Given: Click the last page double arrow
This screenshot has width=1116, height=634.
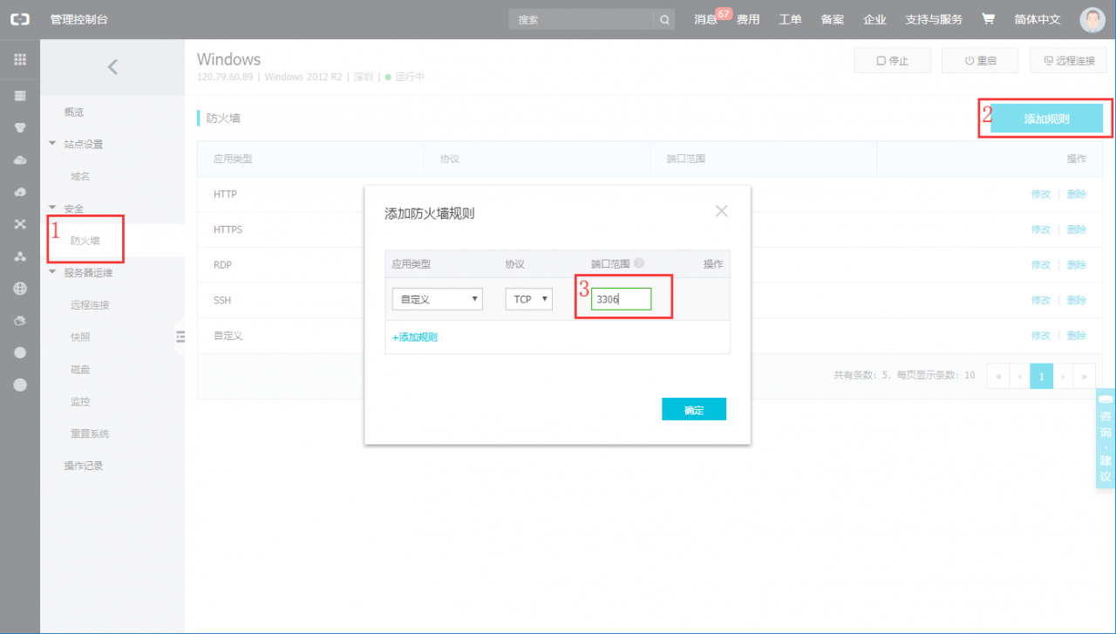Looking at the screenshot, I should point(1085,376).
